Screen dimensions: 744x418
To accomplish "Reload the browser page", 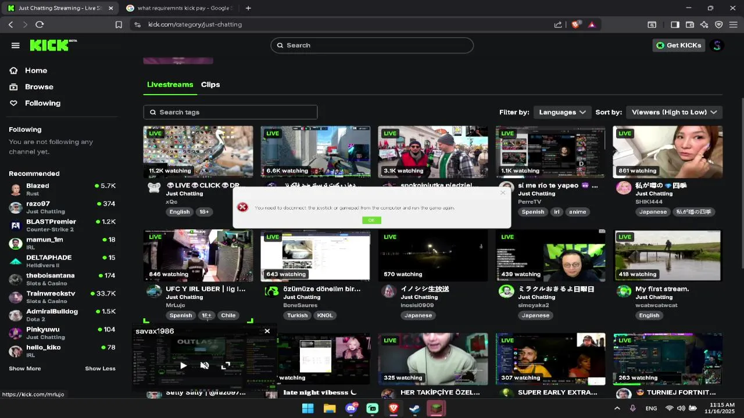I will tap(40, 24).
